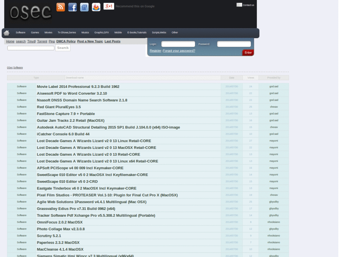This screenshot has width=342, height=257.
Task: Open MacCleanse 4.1.4 MacOSX
Action: click(x=60, y=249)
